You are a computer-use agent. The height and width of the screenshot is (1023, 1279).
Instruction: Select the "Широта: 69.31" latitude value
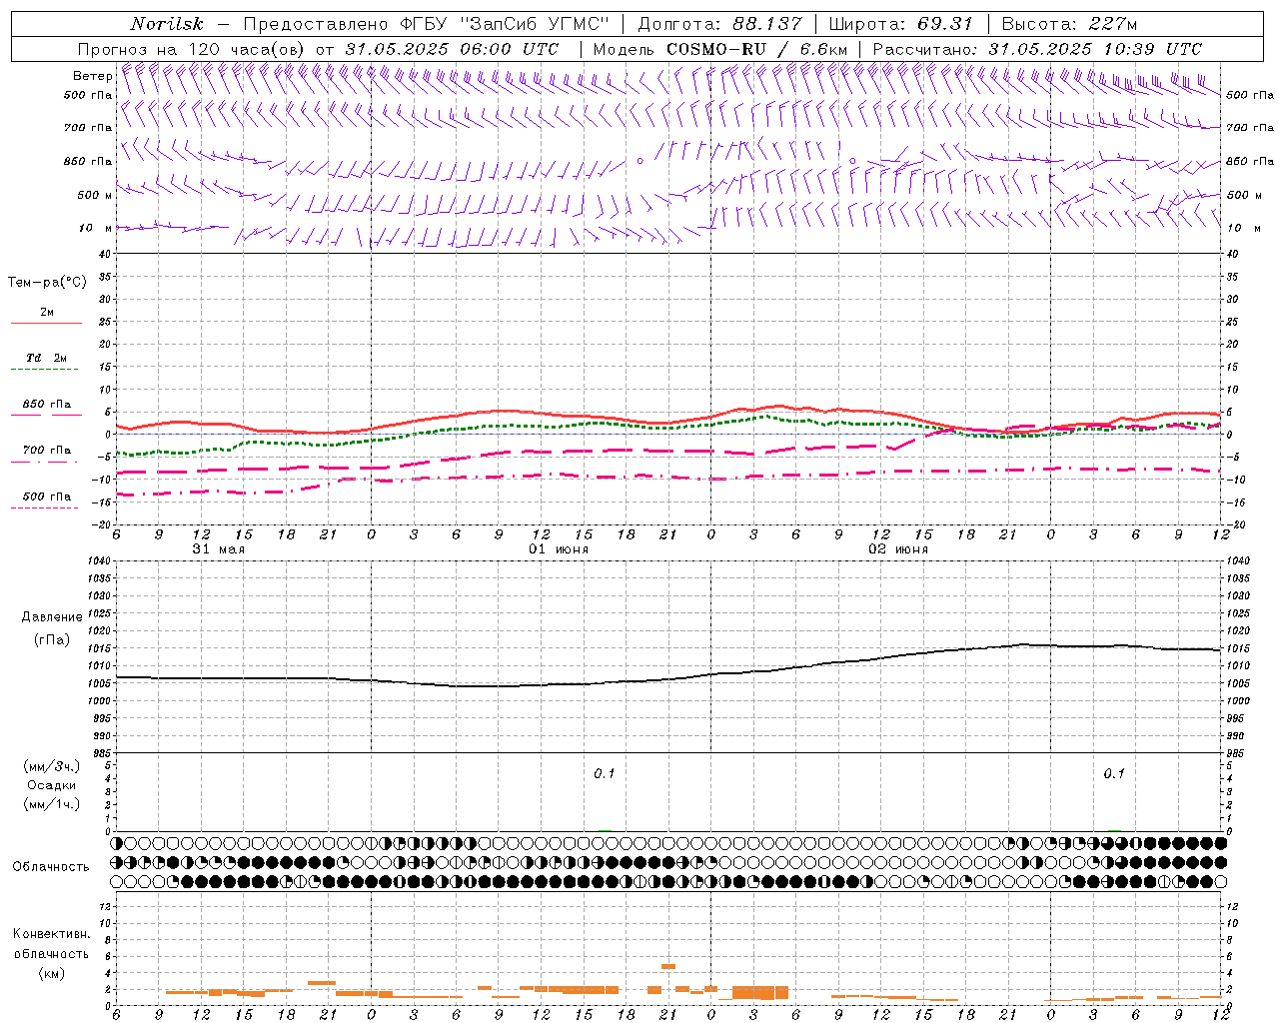[x=901, y=24]
